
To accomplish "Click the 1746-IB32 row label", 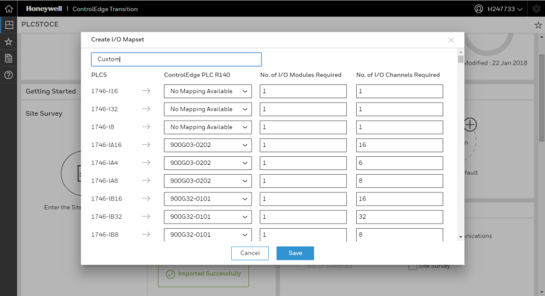I will point(107,216).
